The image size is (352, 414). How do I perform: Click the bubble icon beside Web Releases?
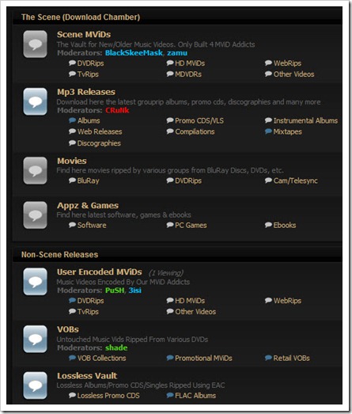point(72,131)
